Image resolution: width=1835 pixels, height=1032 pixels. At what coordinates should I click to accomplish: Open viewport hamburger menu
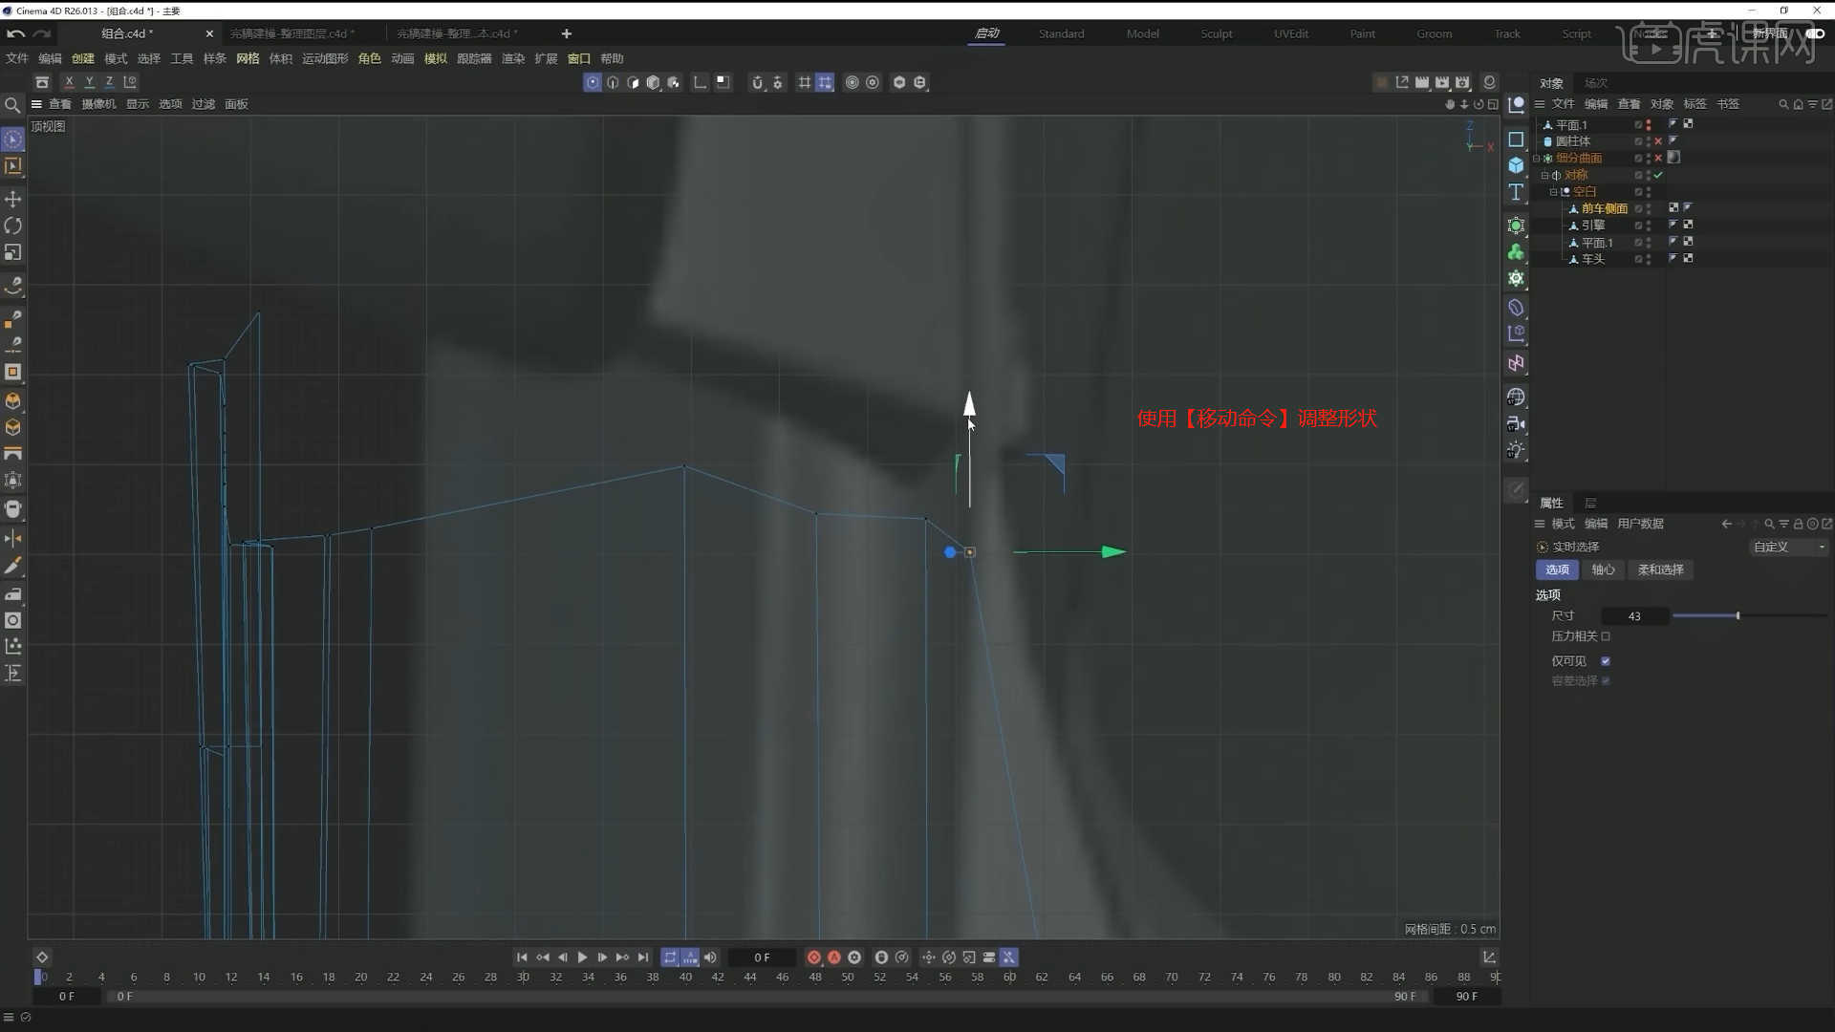(x=36, y=104)
